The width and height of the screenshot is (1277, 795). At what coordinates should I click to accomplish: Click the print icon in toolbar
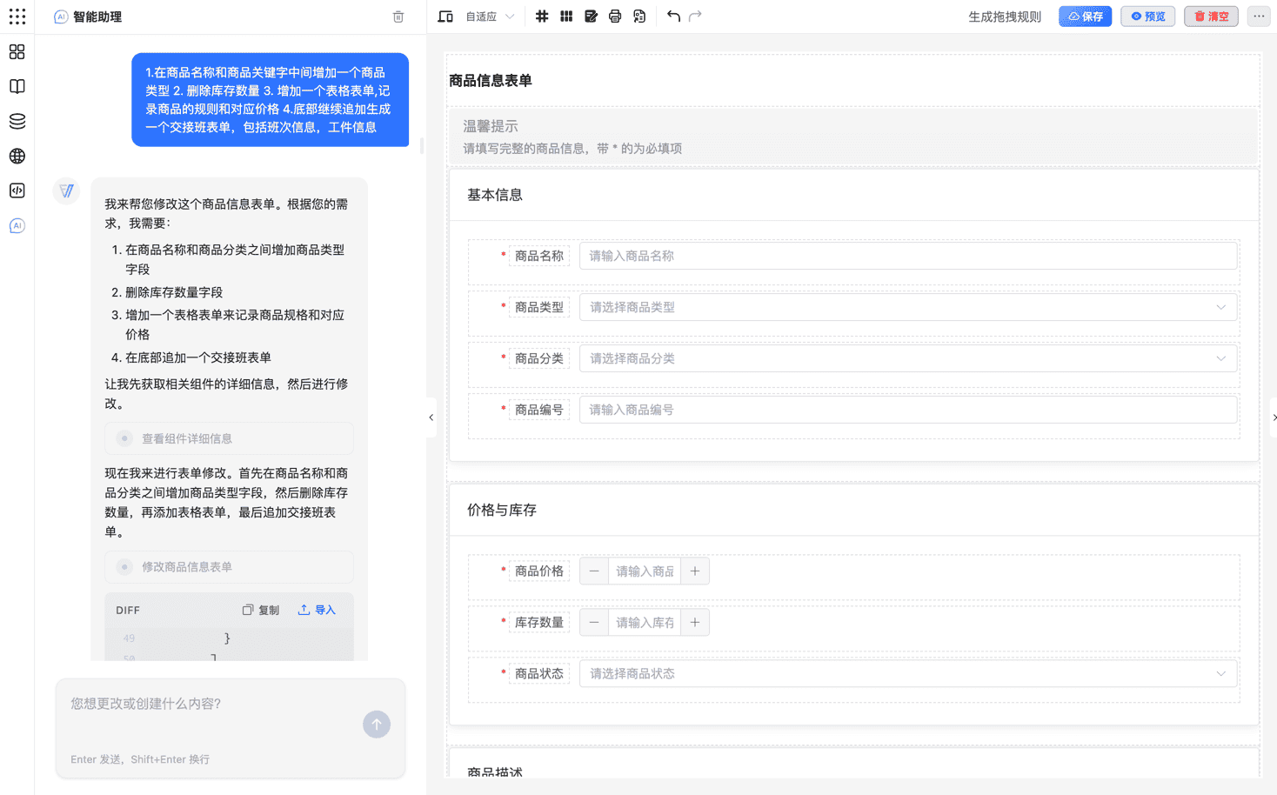(x=615, y=17)
